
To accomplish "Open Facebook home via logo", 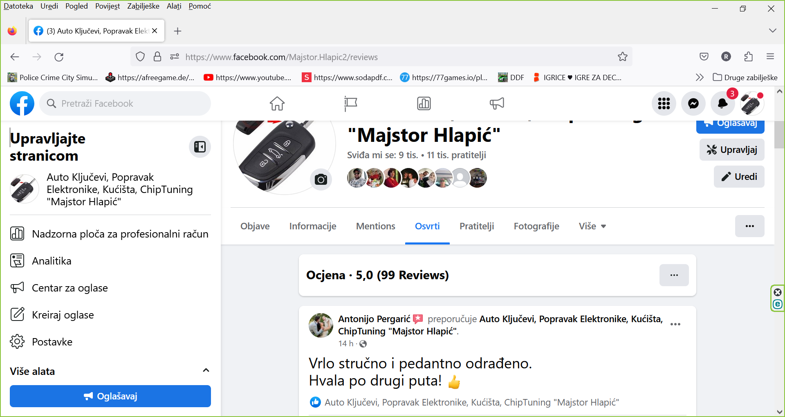I will coord(22,103).
